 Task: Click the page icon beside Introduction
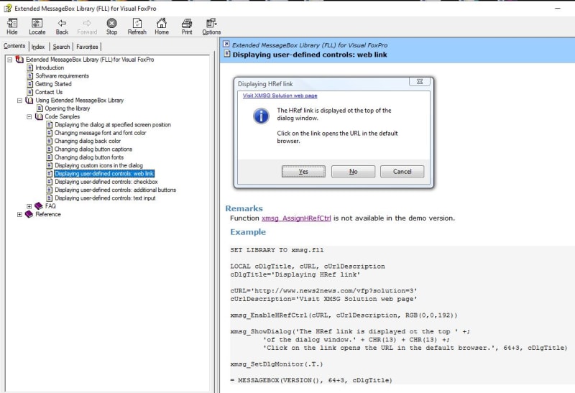[x=30, y=68]
